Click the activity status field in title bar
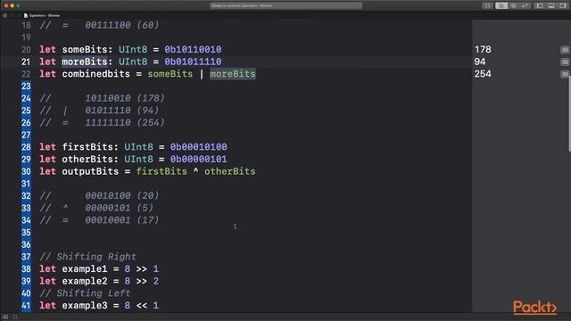 [x=285, y=5]
